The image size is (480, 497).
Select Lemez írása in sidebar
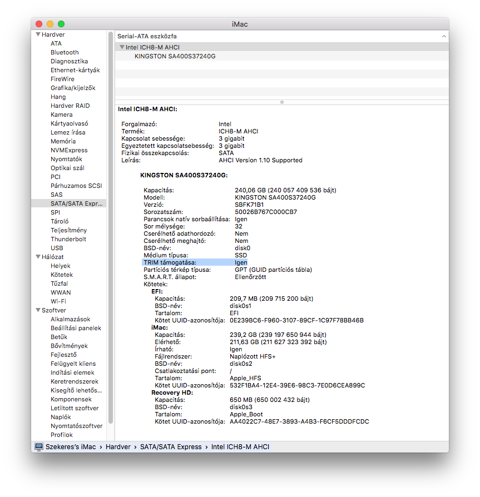tap(68, 132)
